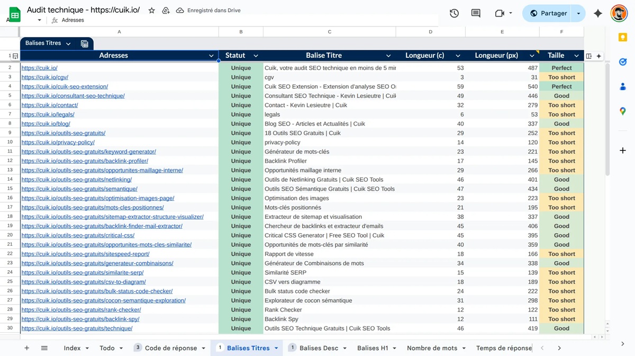This screenshot has width=635, height=356.
Task: Click the plus icon to get add-ons
Action: tap(623, 150)
